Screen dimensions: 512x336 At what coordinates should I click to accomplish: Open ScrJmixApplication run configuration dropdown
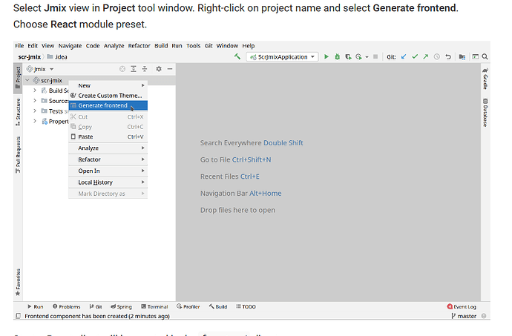(283, 57)
